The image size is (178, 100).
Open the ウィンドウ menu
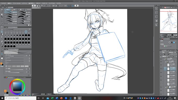click(x=52, y=3)
